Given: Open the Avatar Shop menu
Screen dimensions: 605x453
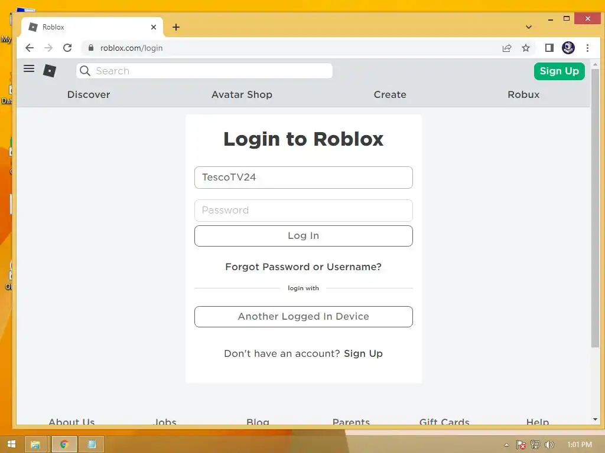Looking at the screenshot, I should pyautogui.click(x=242, y=94).
